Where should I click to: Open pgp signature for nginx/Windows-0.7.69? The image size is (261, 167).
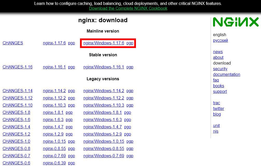point(130,156)
